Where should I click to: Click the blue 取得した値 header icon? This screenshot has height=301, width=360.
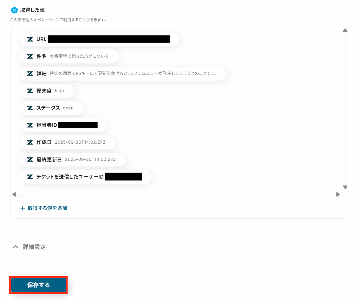click(x=14, y=10)
